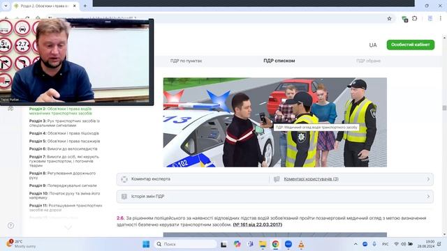Open the weather widget "26°C Mostly sunny"
The height and width of the screenshot is (251, 447).
pos(22,244)
